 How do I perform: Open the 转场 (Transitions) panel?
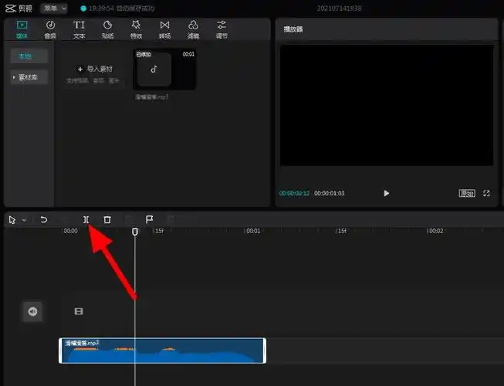click(164, 29)
